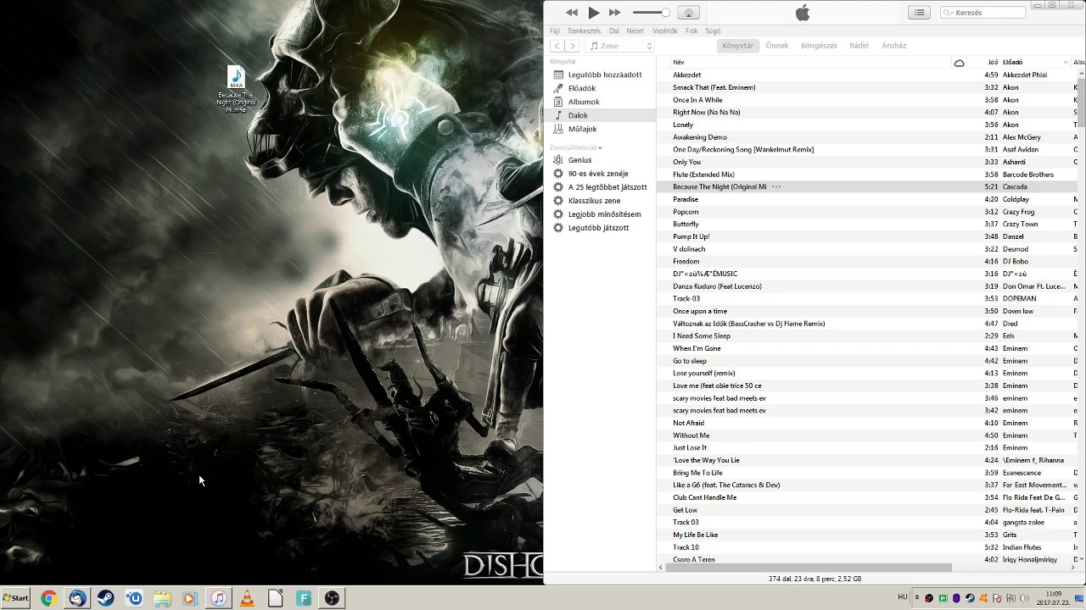Adjust the iTunes volume slider

[651, 13]
